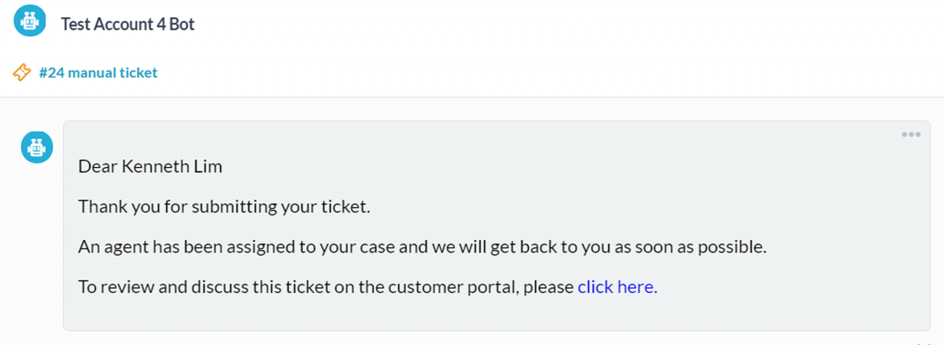Click the word "Dear" in the greeting

pyautogui.click(x=97, y=167)
